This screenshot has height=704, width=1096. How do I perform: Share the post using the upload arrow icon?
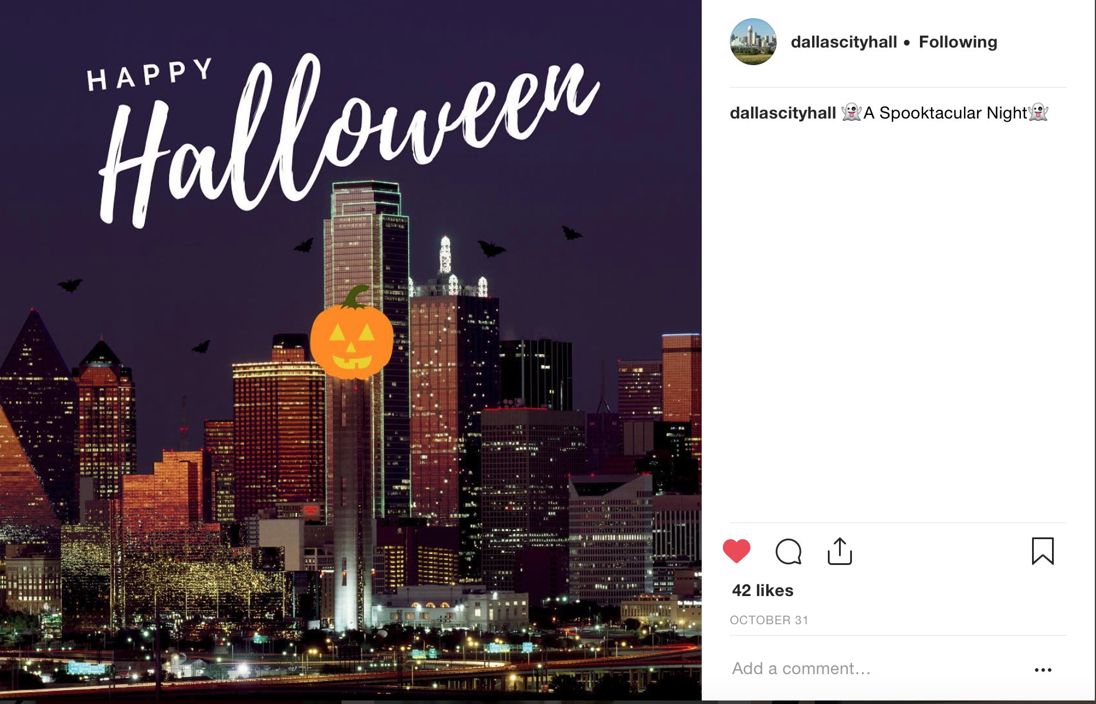click(840, 551)
